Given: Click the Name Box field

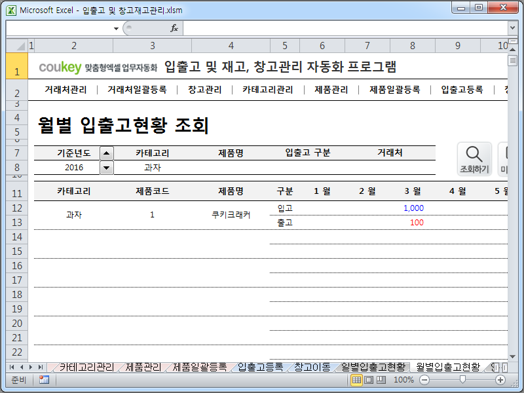Looking at the screenshot, I should click(60, 28).
